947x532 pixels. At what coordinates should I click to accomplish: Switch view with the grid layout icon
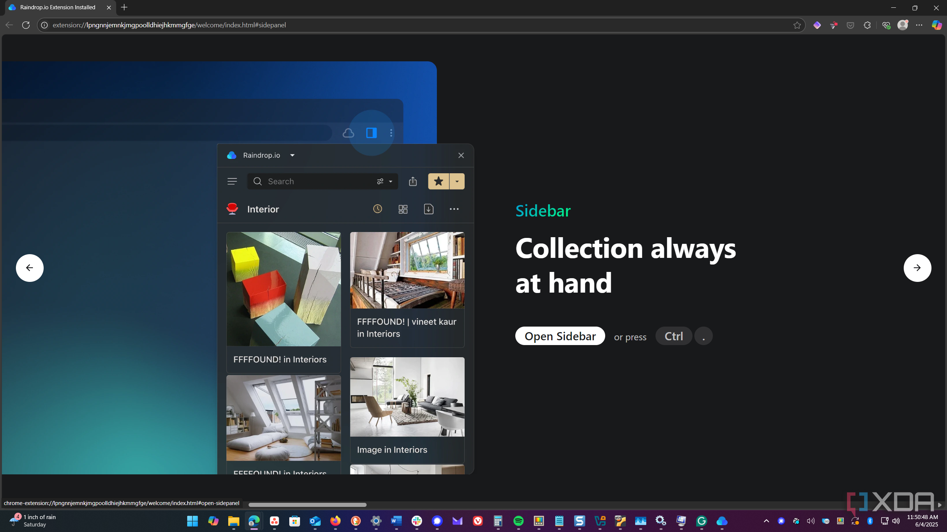coord(403,209)
